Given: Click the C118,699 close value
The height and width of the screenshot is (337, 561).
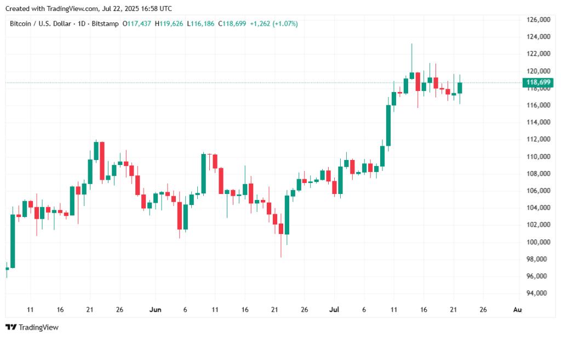Looking at the screenshot, I should coord(232,24).
